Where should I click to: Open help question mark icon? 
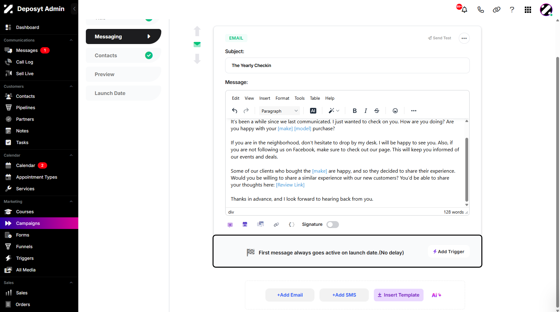tap(512, 9)
